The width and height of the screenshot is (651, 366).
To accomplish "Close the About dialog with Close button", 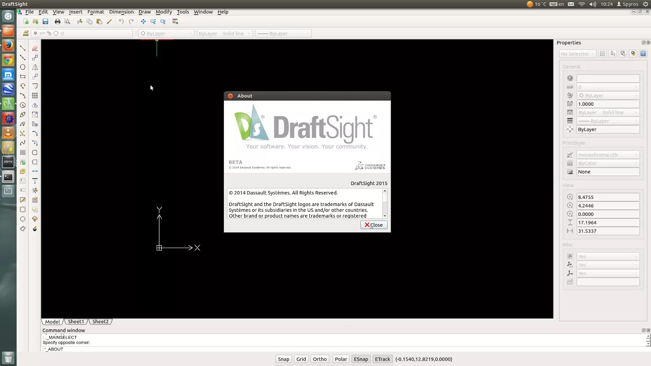I will coord(374,225).
